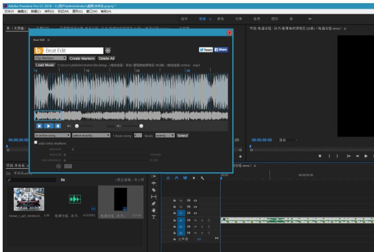
Task: Click the beats number input field
Action: pos(138,135)
